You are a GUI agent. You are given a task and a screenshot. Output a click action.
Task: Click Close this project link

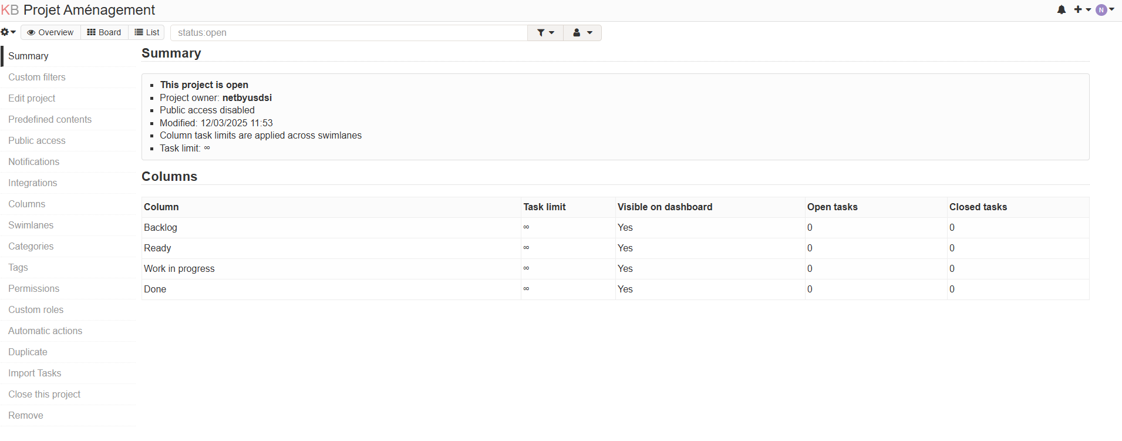coord(45,395)
